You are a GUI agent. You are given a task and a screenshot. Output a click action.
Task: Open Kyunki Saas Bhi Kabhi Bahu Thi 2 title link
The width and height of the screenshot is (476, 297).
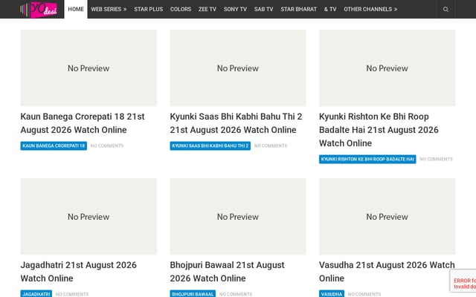(236, 123)
